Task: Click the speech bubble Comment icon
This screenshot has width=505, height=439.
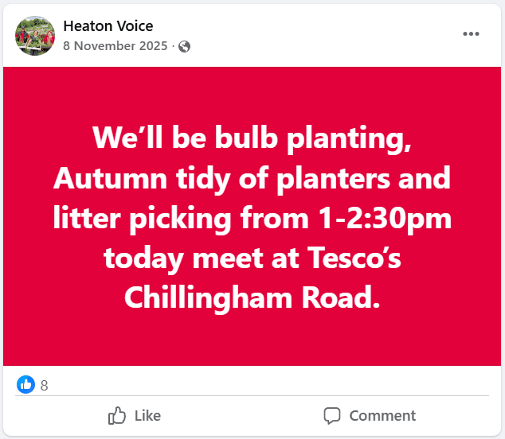Action: coord(332,415)
